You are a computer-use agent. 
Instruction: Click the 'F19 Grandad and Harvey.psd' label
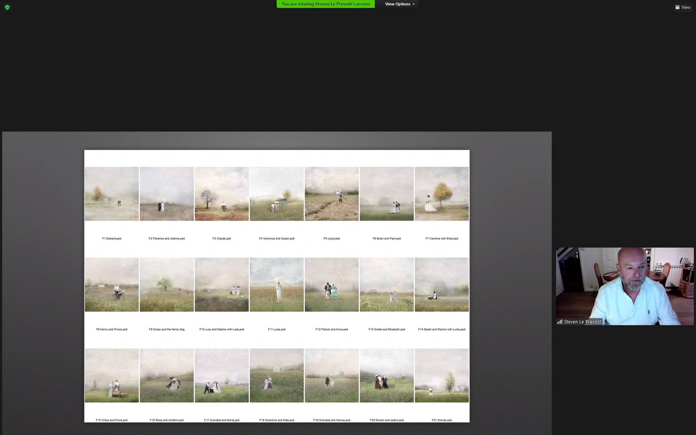click(x=332, y=420)
